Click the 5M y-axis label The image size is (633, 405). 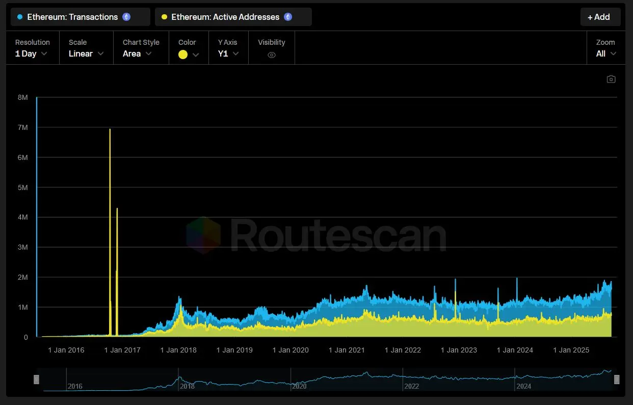[x=23, y=187]
